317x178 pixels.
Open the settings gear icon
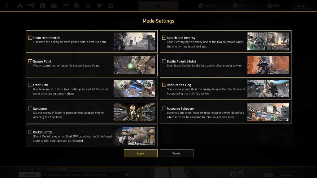coord(111,6)
